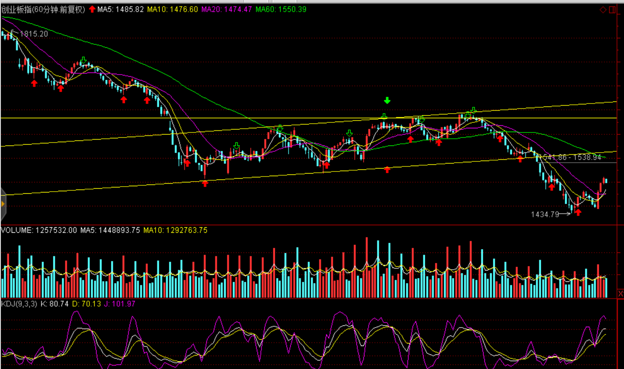Click red arrow next to MA5 label
This screenshot has width=624, height=369.
[x=92, y=9]
